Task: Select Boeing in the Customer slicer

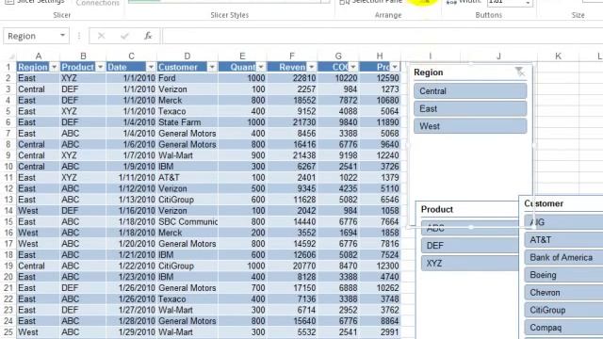Action: [563, 275]
